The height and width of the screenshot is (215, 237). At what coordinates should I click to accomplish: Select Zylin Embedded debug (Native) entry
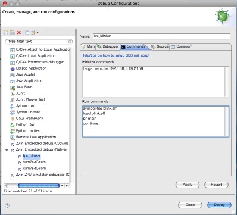[x=41, y=149]
